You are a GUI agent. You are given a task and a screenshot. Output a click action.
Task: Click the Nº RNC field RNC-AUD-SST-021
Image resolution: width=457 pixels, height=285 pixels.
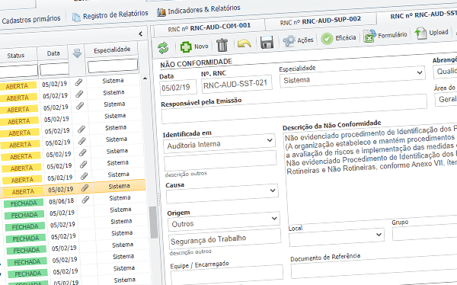[236, 85]
